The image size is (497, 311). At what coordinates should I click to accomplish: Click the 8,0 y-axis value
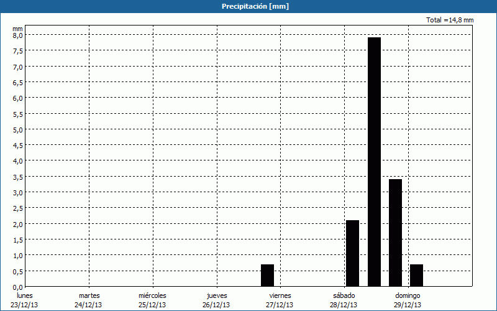click(x=18, y=35)
